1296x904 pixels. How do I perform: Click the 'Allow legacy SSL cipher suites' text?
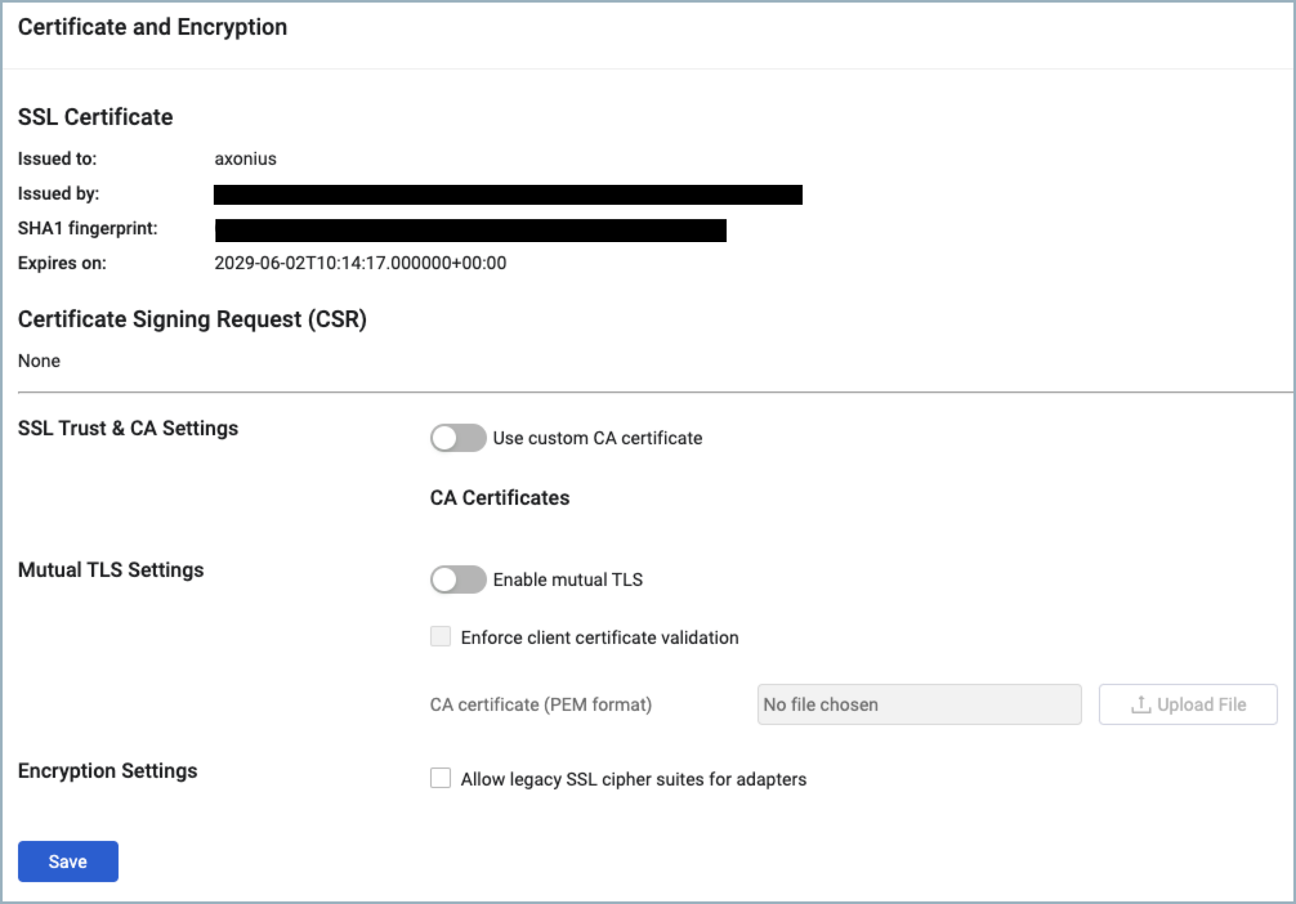pyautogui.click(x=633, y=779)
